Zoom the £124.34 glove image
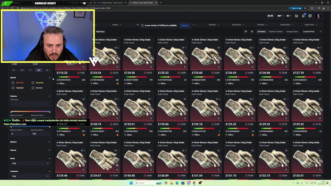This screenshot has height=186, width=331. tap(117, 67)
